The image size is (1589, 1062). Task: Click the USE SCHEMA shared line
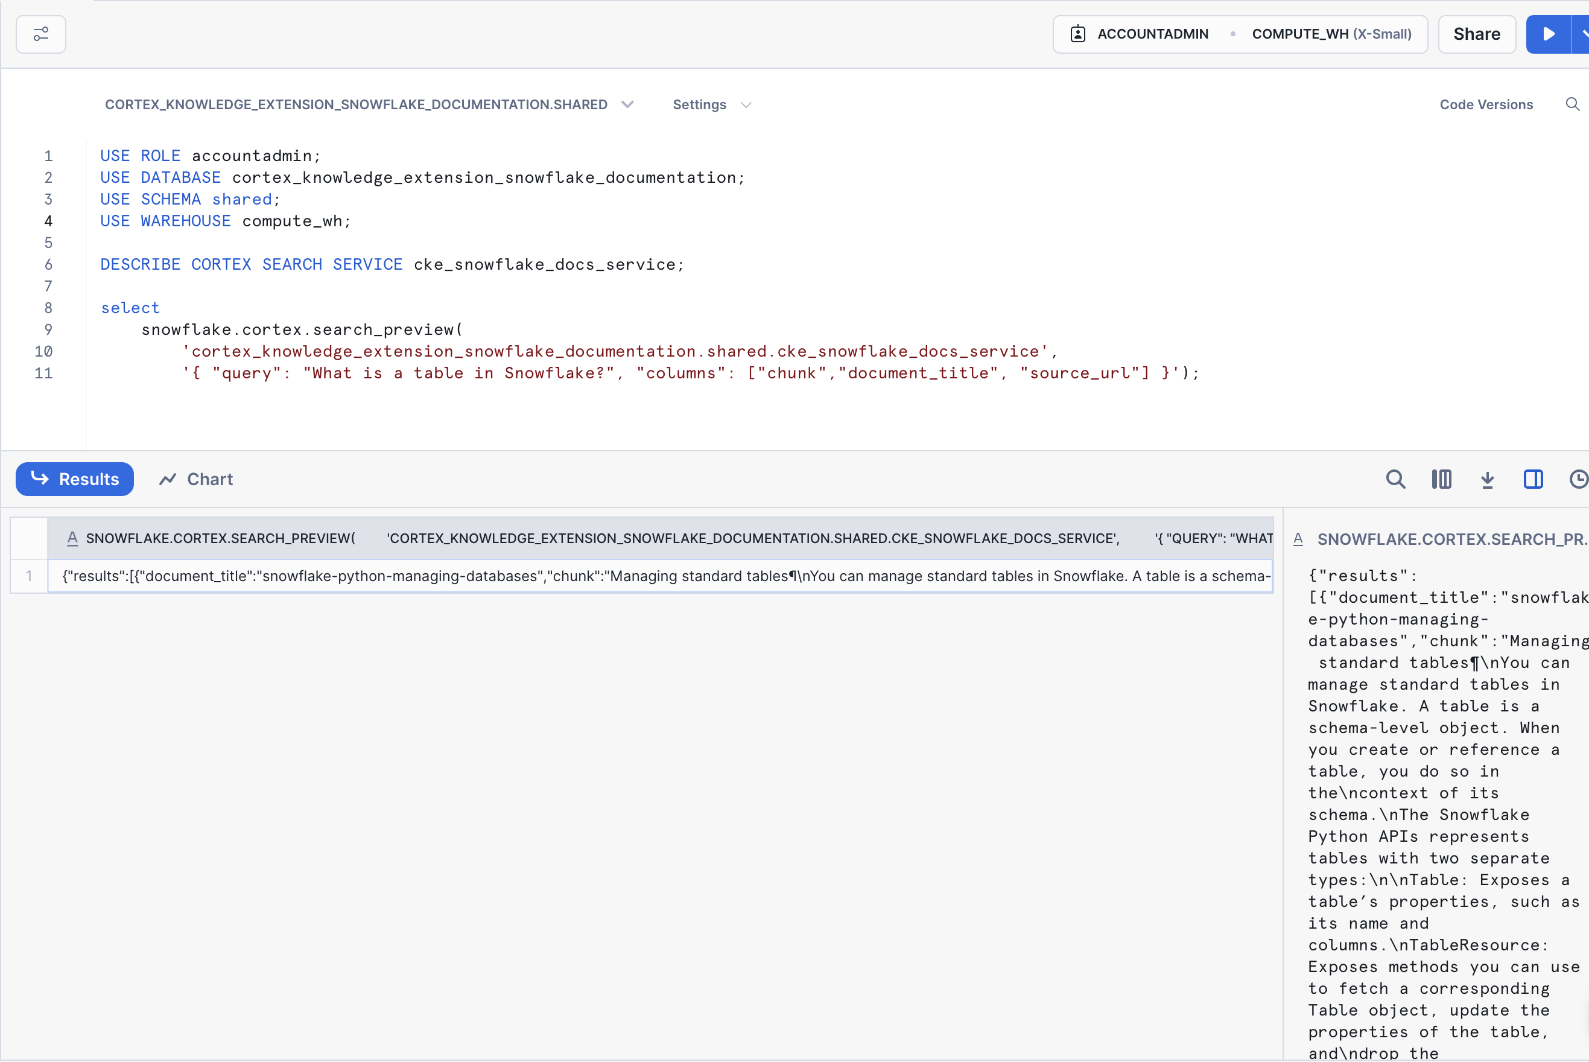pyautogui.click(x=190, y=199)
